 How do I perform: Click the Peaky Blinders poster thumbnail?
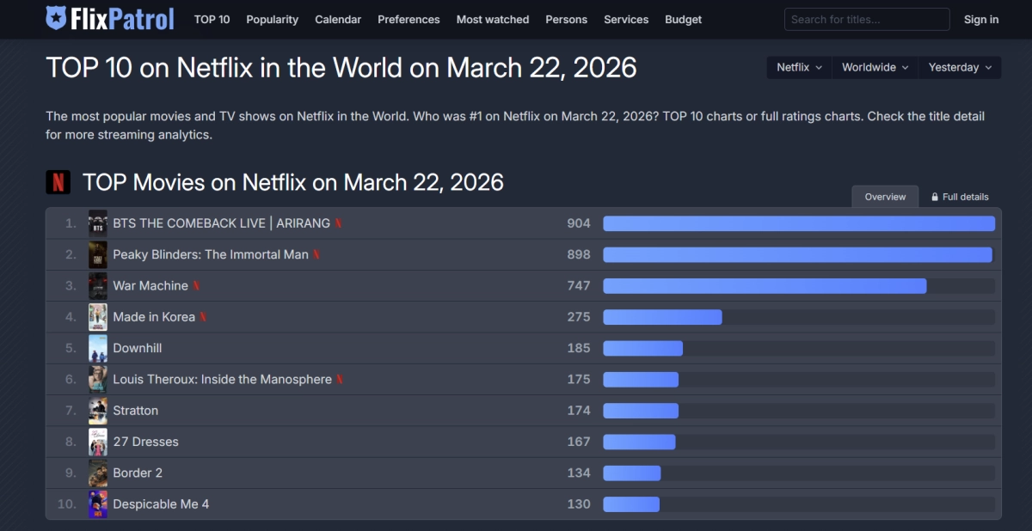point(98,254)
